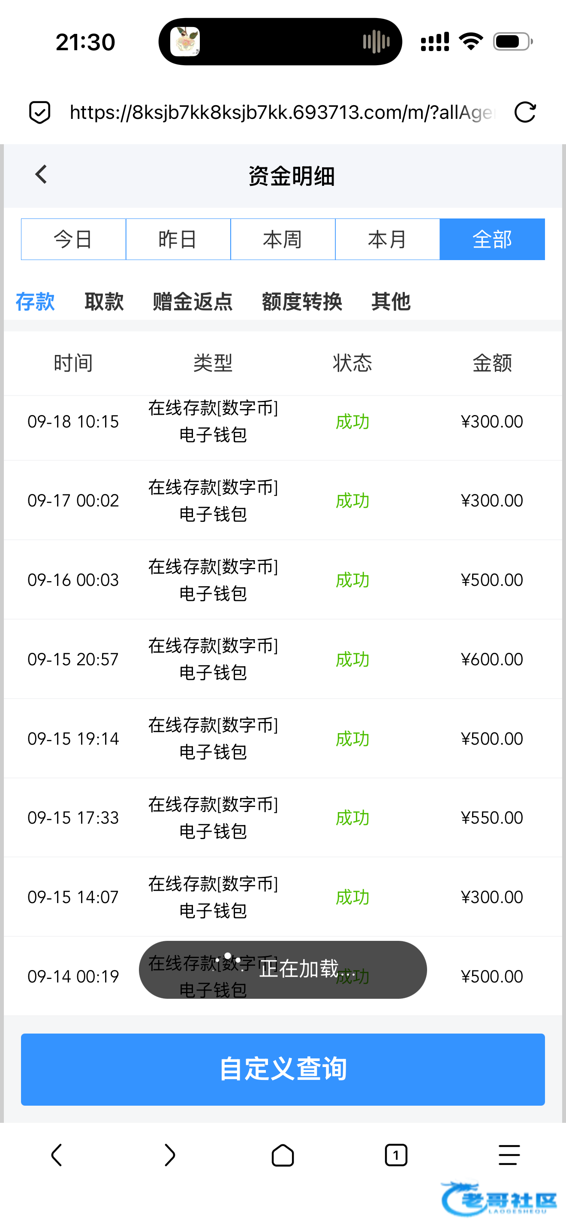The width and height of the screenshot is (566, 1231).
Task: Tap the security shield icon in address bar
Action: pyautogui.click(x=39, y=112)
